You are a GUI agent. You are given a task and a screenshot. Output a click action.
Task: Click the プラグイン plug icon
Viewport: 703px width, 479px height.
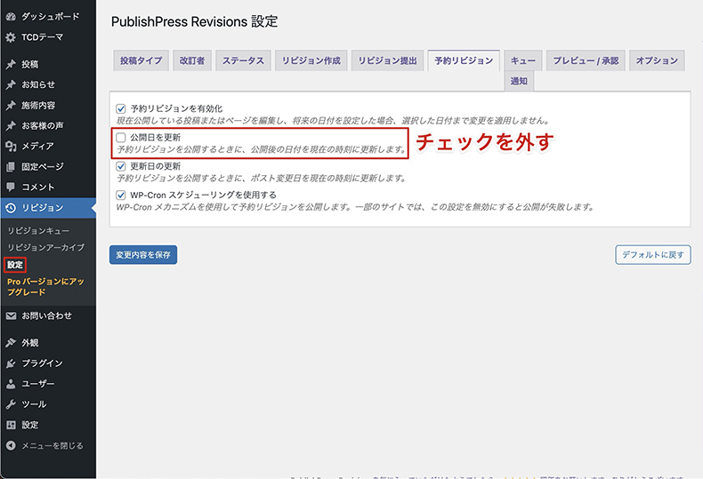[x=11, y=363]
